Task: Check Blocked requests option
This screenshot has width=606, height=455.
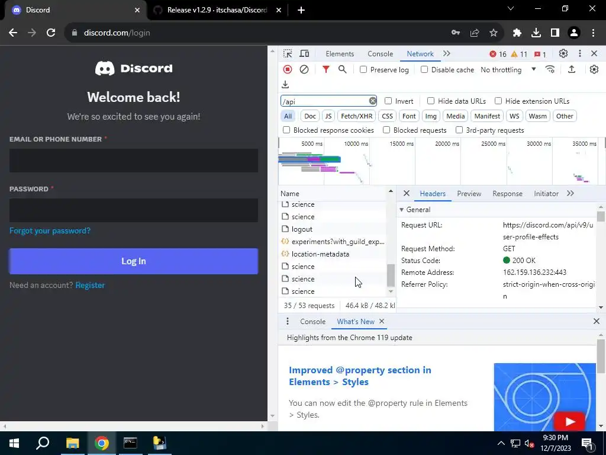Action: pyautogui.click(x=386, y=130)
